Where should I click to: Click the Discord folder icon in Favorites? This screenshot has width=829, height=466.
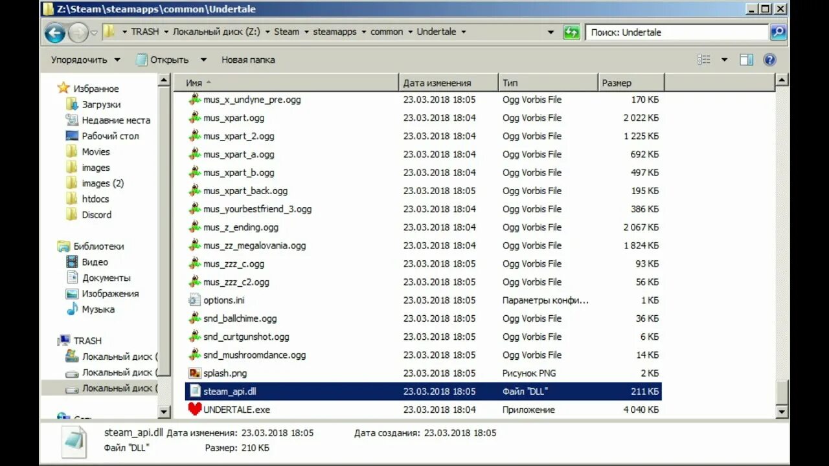(x=72, y=214)
